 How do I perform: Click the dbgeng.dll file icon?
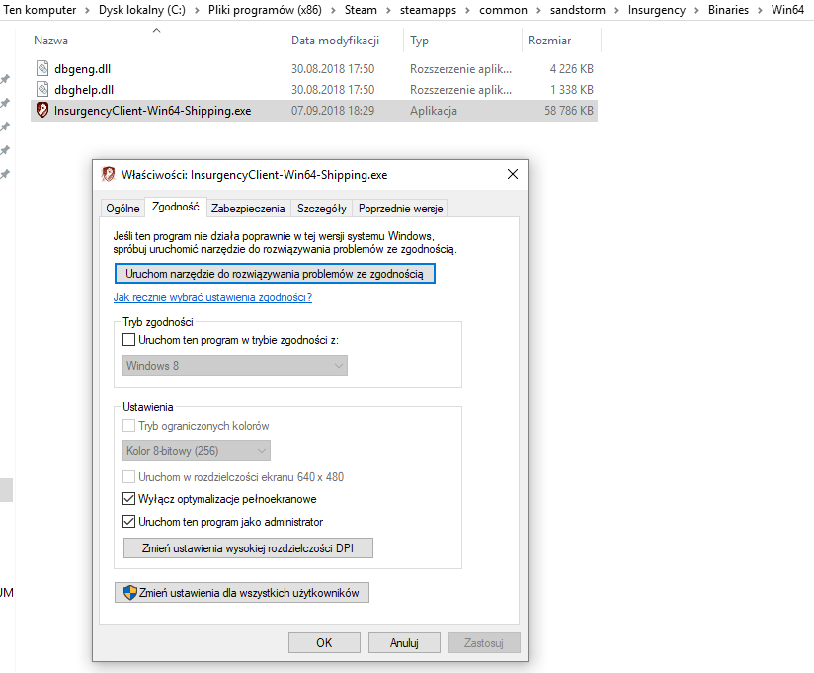tap(42, 69)
